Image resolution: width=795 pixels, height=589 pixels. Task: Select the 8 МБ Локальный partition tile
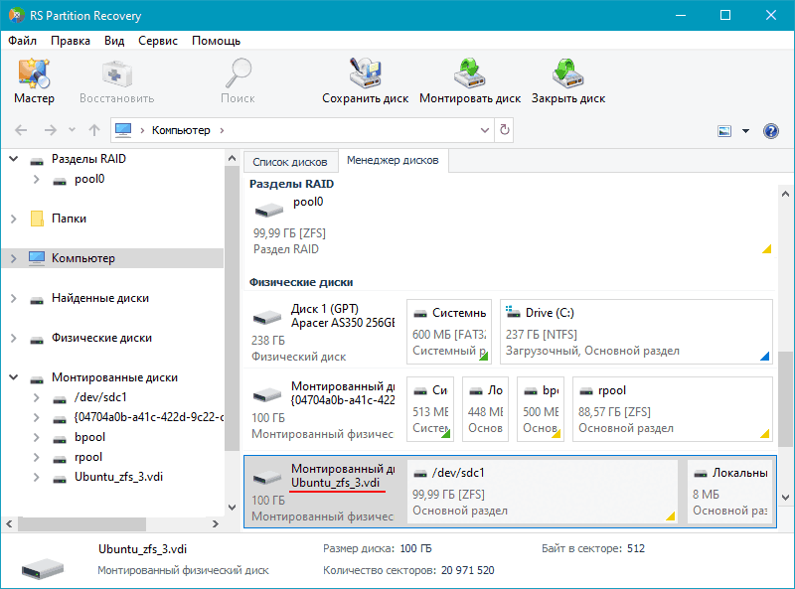[x=730, y=492]
